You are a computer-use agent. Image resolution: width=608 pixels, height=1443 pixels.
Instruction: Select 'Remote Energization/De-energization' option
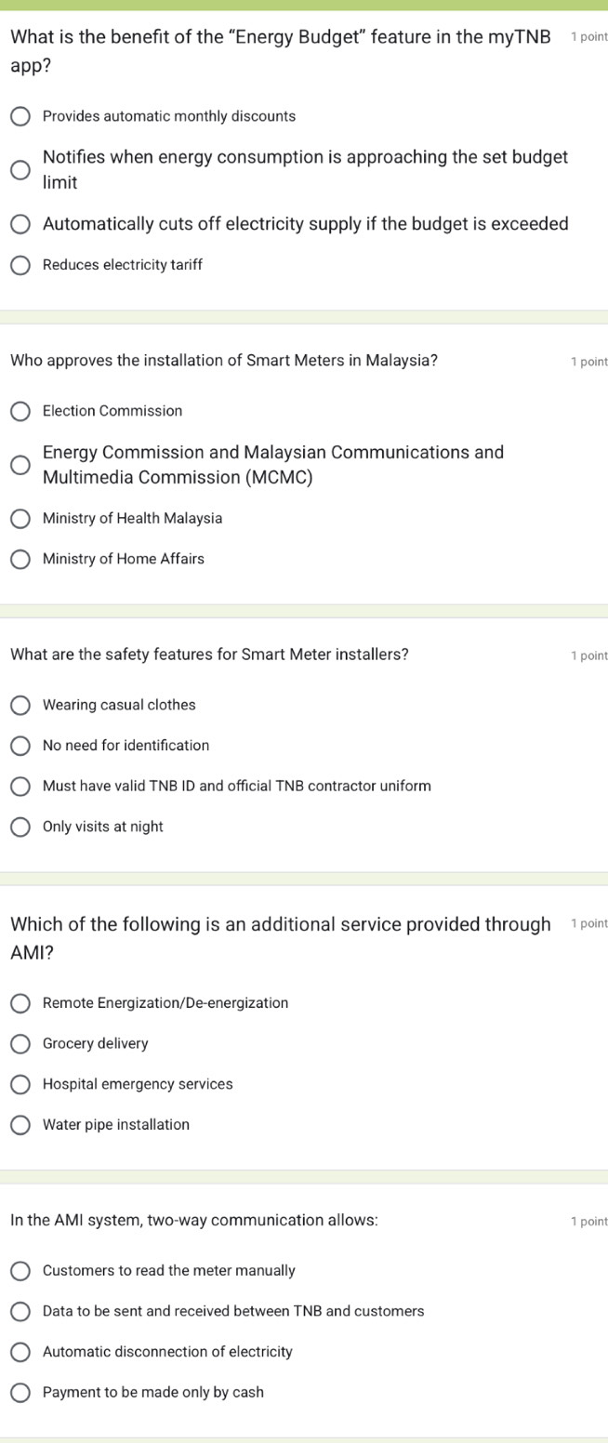(20, 1003)
